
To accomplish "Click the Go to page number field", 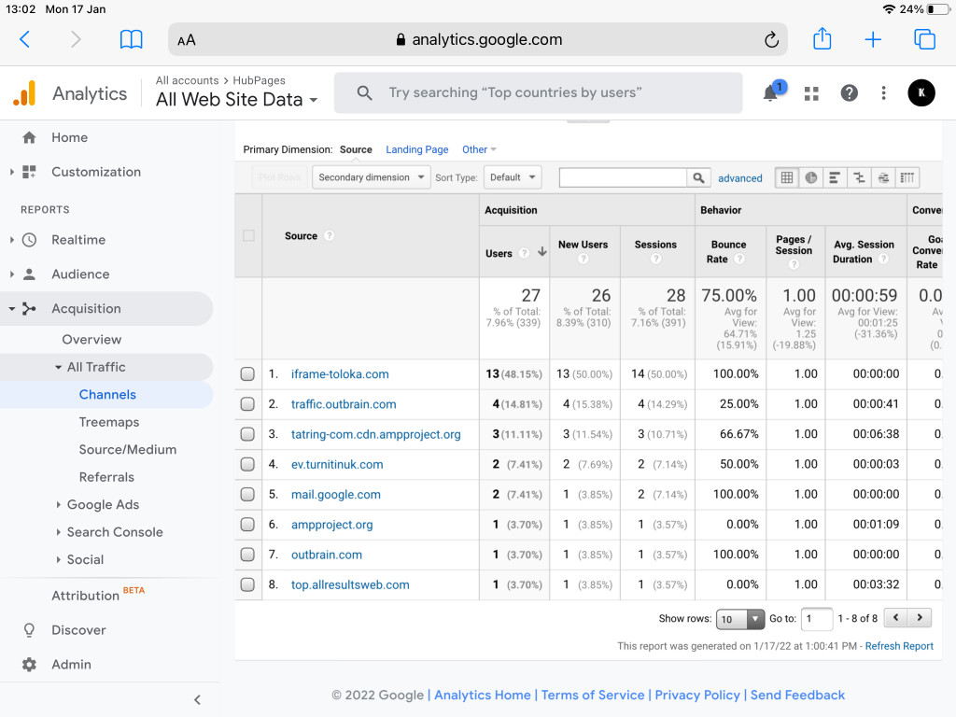I will point(817,619).
